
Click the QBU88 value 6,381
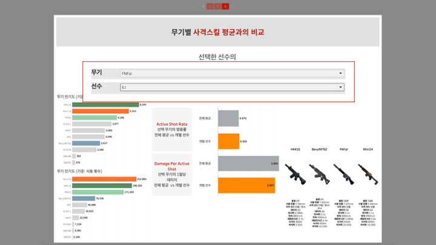tap(78, 230)
